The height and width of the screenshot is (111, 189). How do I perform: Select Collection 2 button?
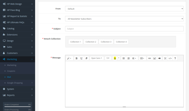point(91,42)
